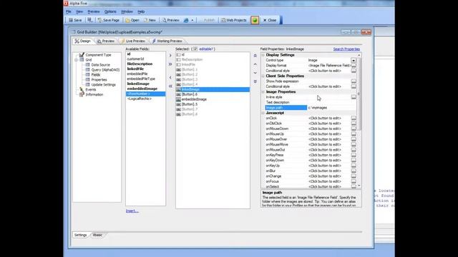The image size is (458, 257).
Task: Move selected field to bottom
Action: point(255,81)
